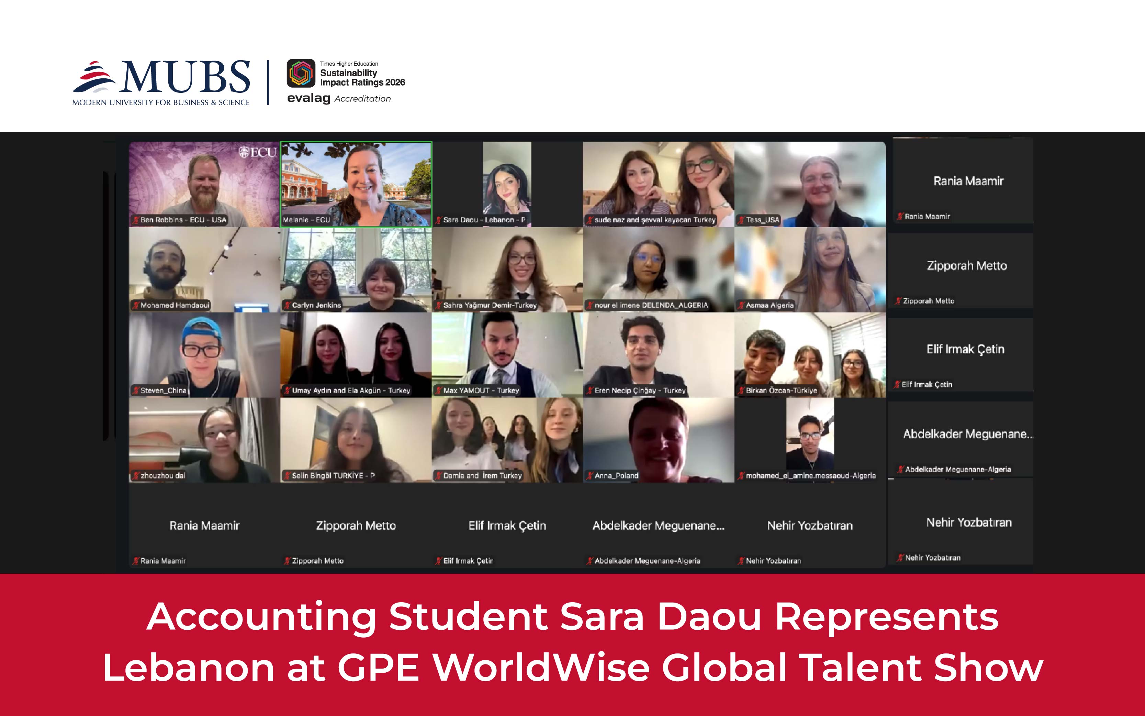
Task: Click the evalag Accreditation logo
Action: click(x=339, y=99)
